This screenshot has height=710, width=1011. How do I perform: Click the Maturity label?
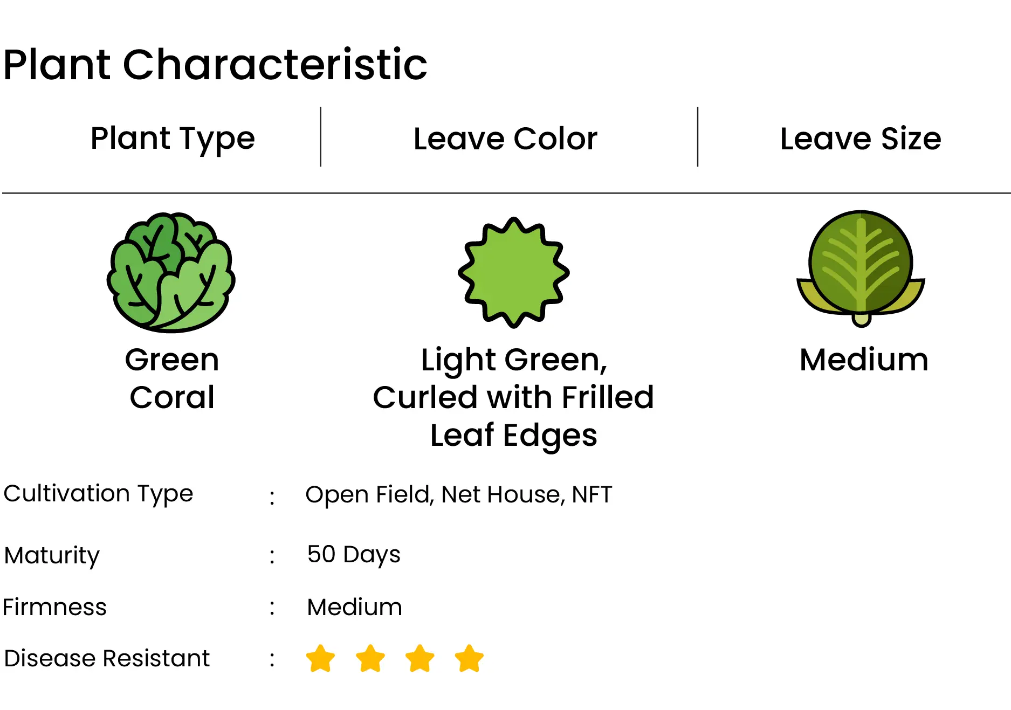click(52, 556)
